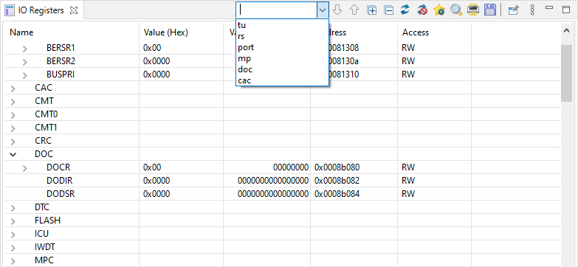Click DODSR binary value cell
This screenshot has height=267, width=578.
[x=273, y=194]
